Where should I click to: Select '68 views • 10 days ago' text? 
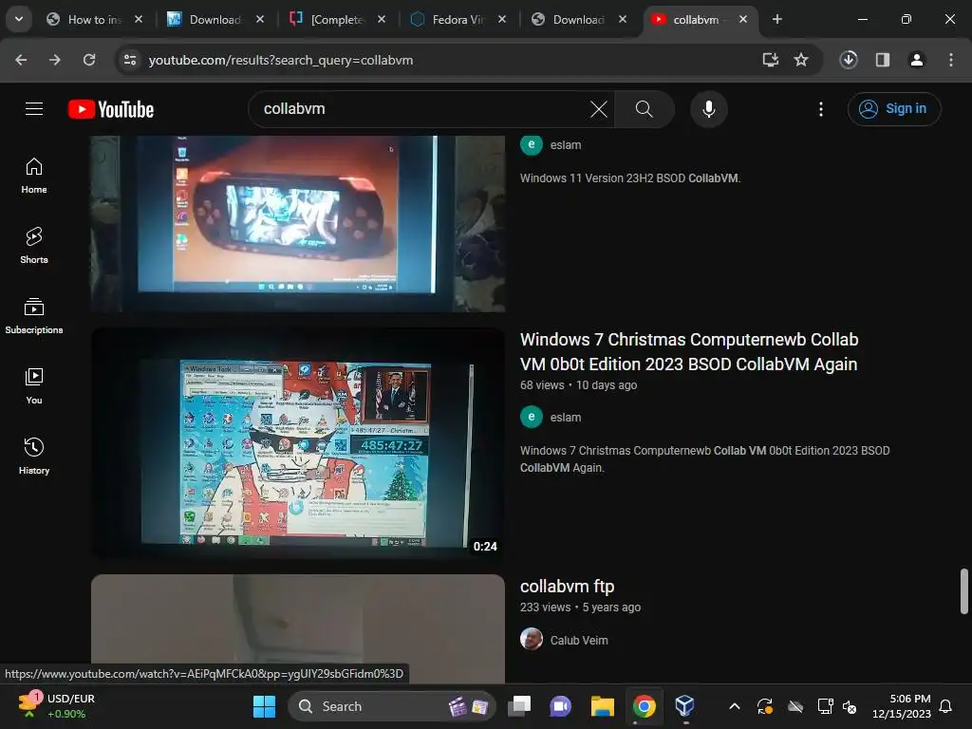(578, 385)
